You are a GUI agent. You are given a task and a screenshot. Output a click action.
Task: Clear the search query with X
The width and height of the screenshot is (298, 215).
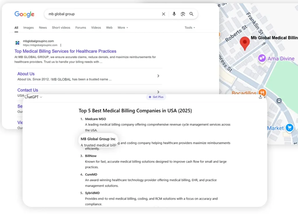[164, 14]
